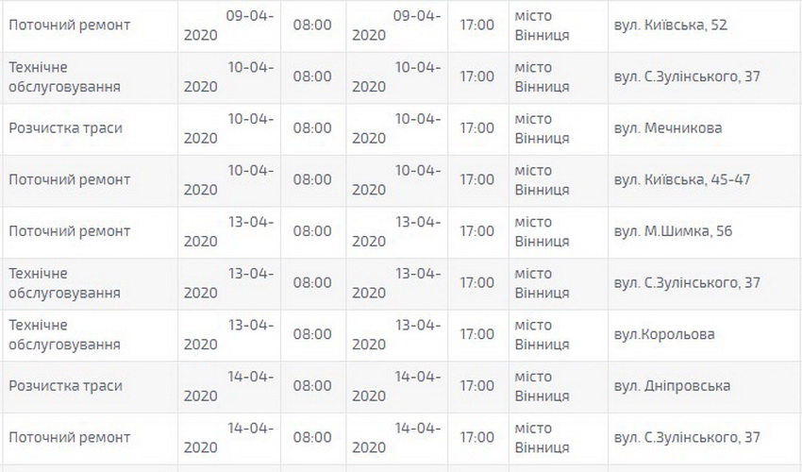This screenshot has width=802, height=472.
Task: Select Розчистка траси in the Дніпровська row
Action: 66,386
